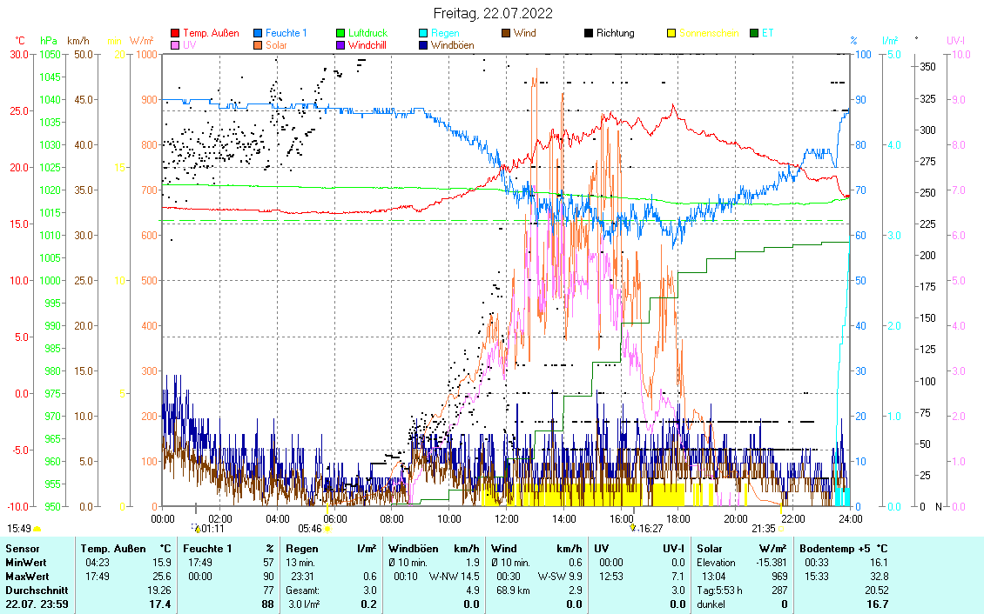Select the 16:27 marker below the time axis

pyautogui.click(x=646, y=528)
